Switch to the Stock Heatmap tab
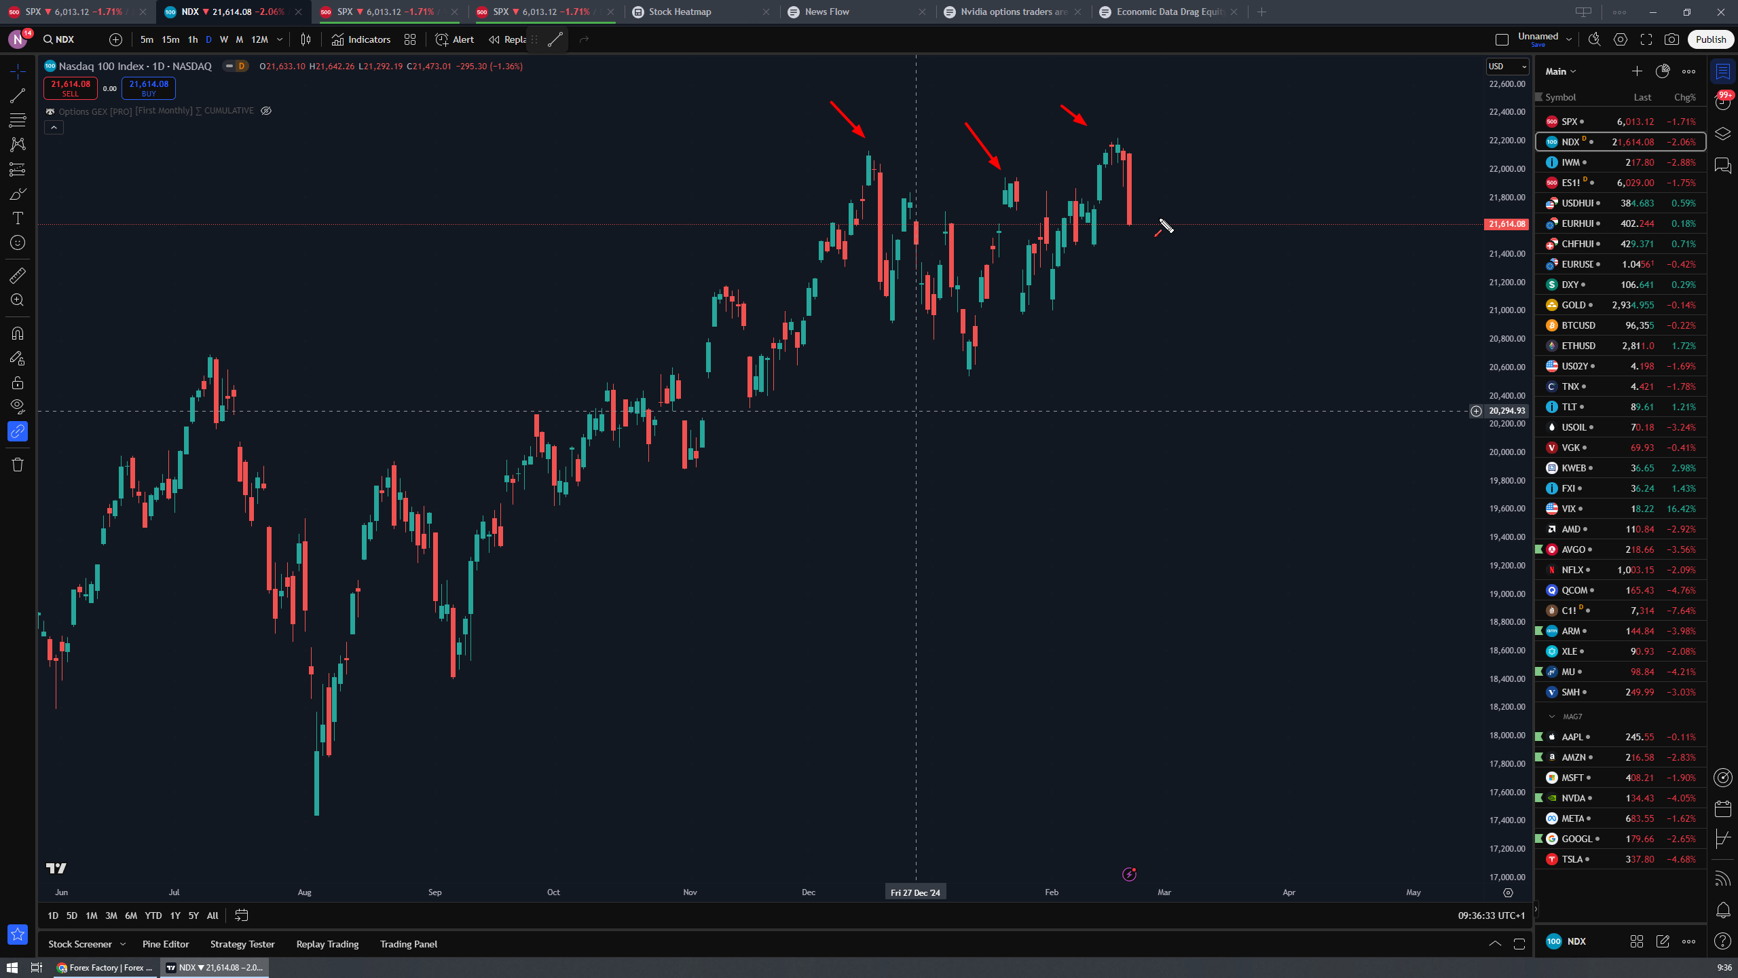This screenshot has width=1738, height=978. (x=680, y=12)
